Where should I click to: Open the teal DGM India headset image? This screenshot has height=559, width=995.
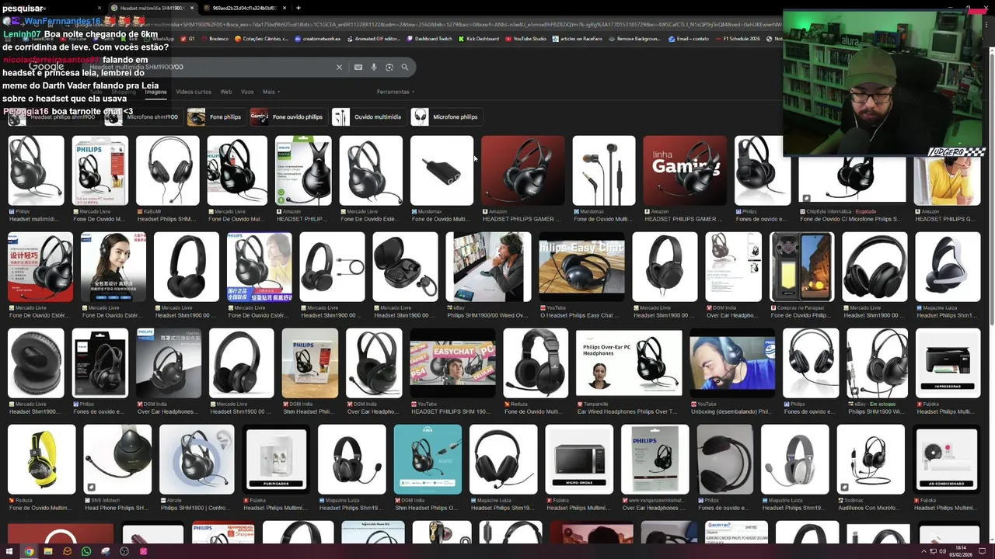tap(428, 460)
